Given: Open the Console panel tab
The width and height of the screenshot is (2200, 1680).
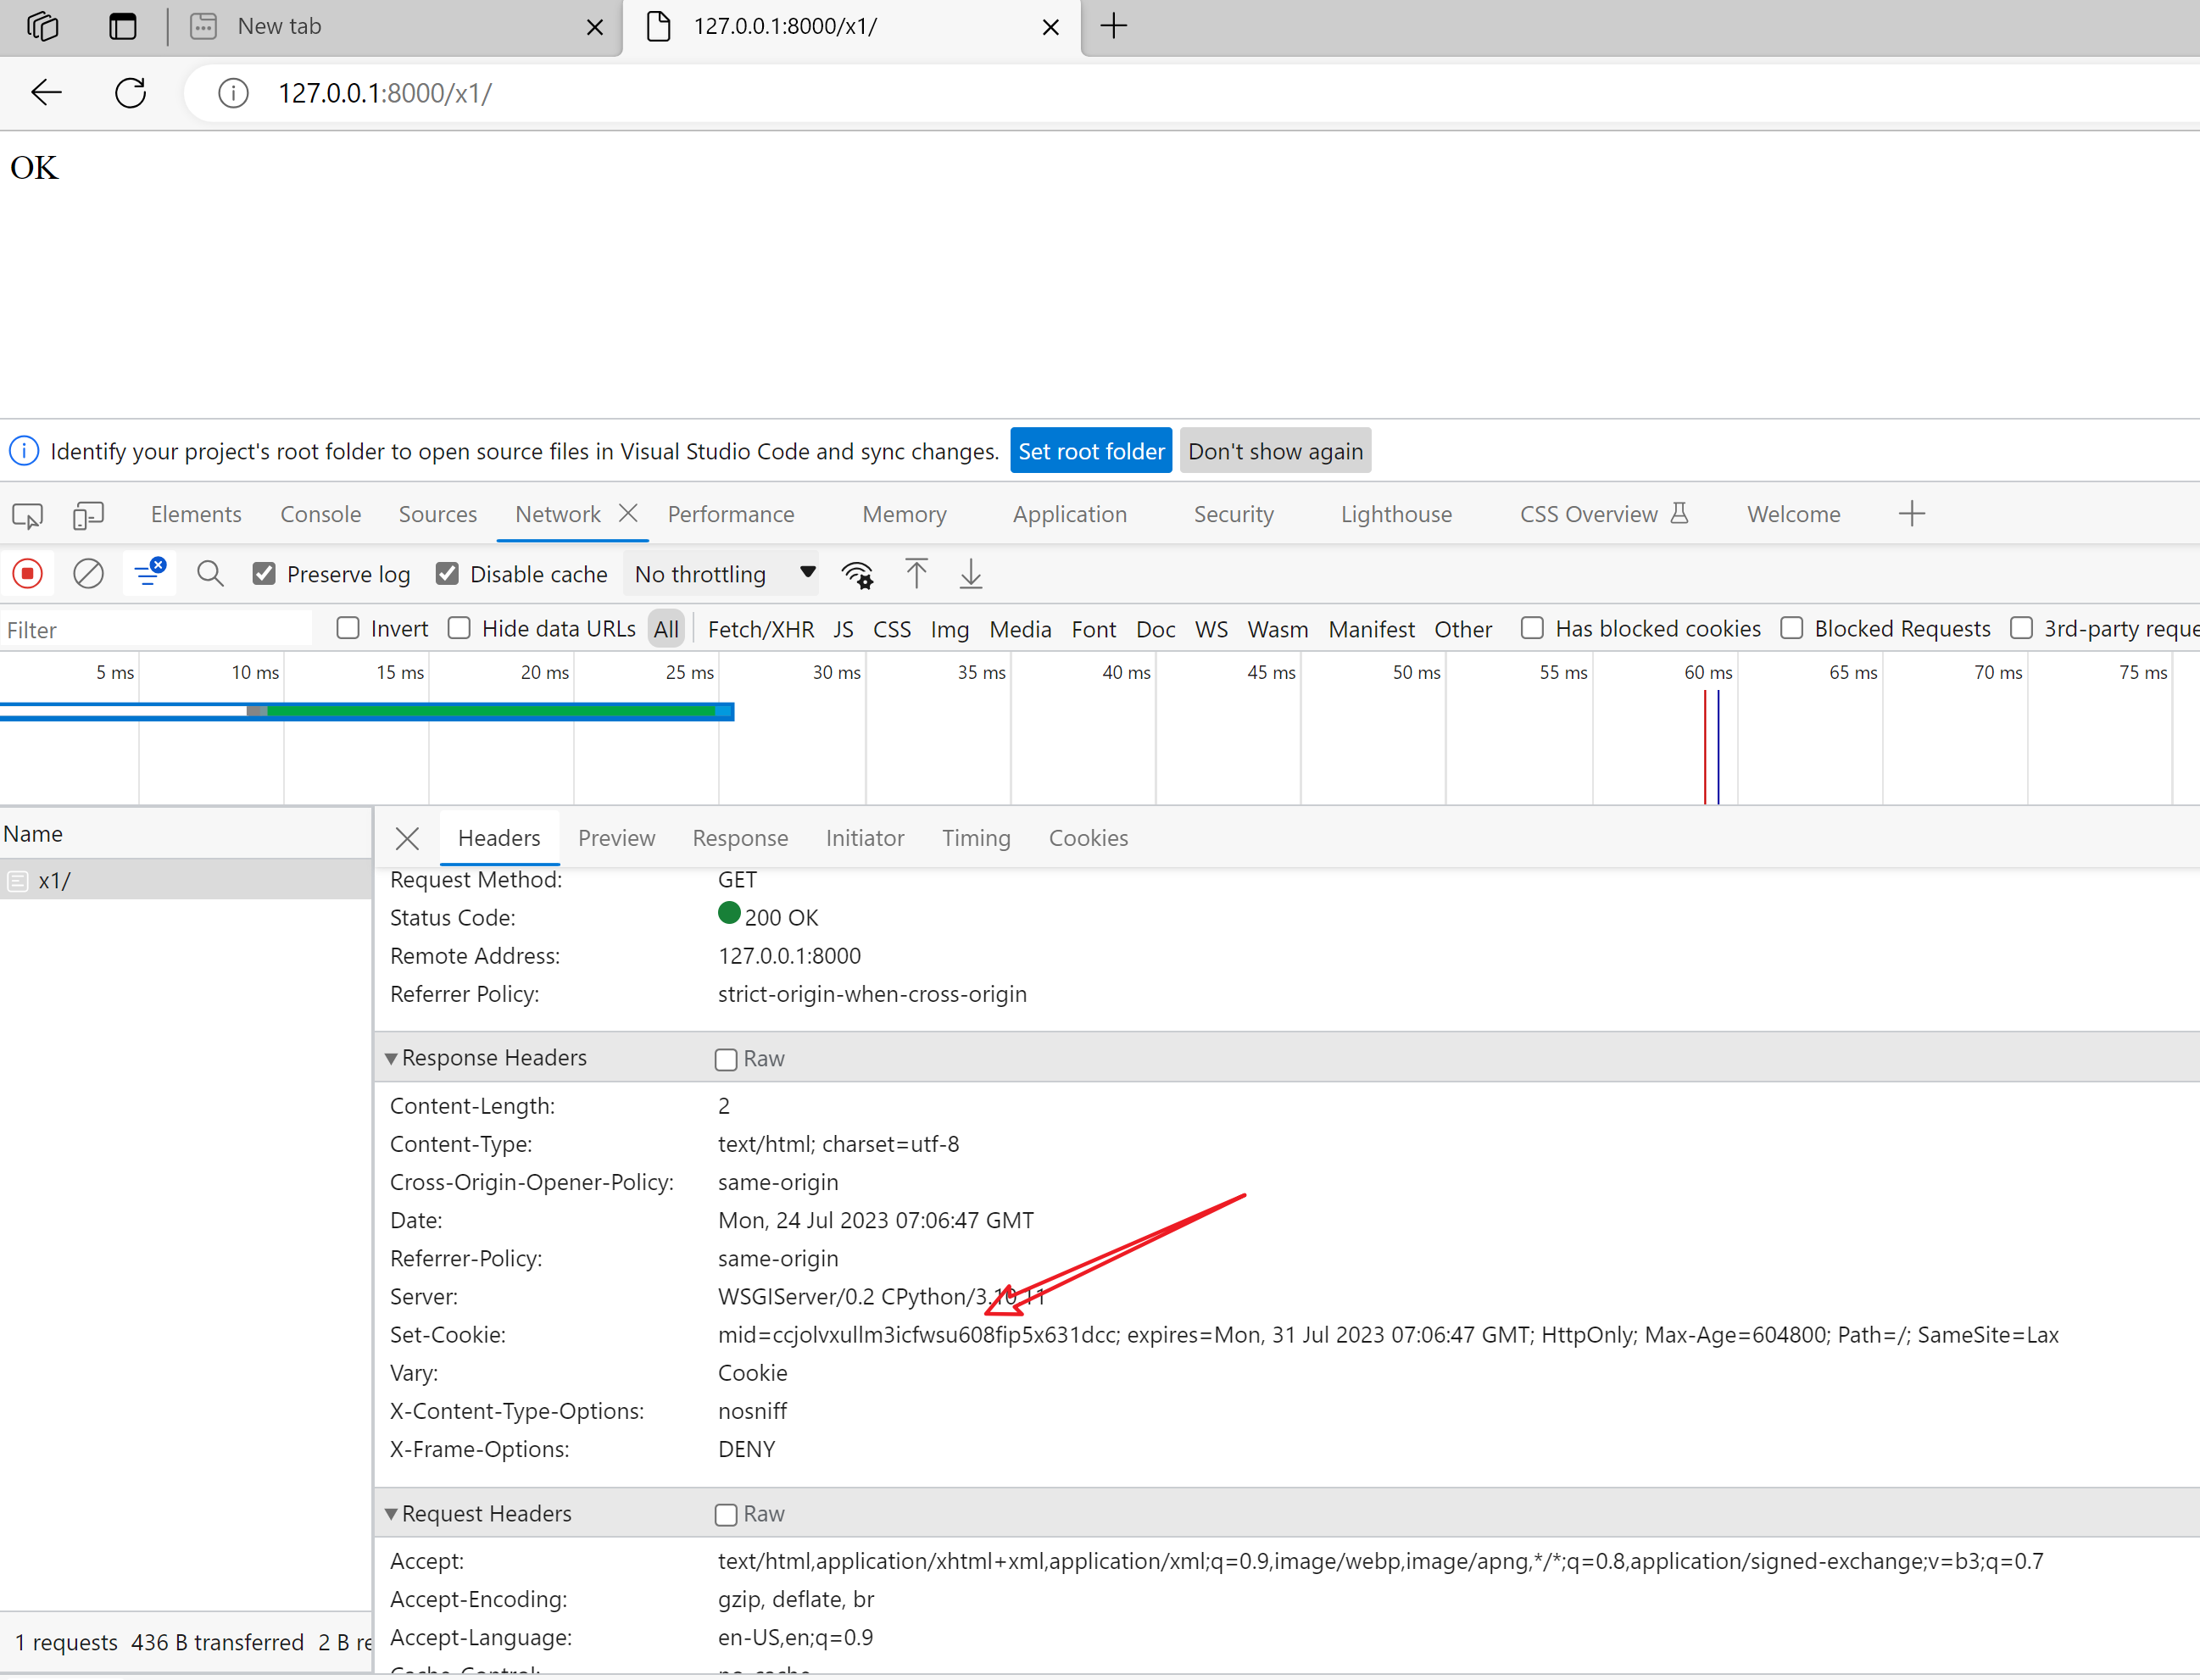Looking at the screenshot, I should pos(320,514).
